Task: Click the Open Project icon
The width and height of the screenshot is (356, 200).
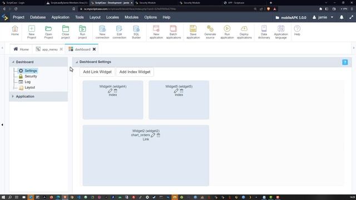Action: coord(48,32)
